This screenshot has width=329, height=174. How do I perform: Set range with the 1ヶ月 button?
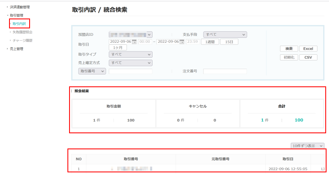click(118, 48)
